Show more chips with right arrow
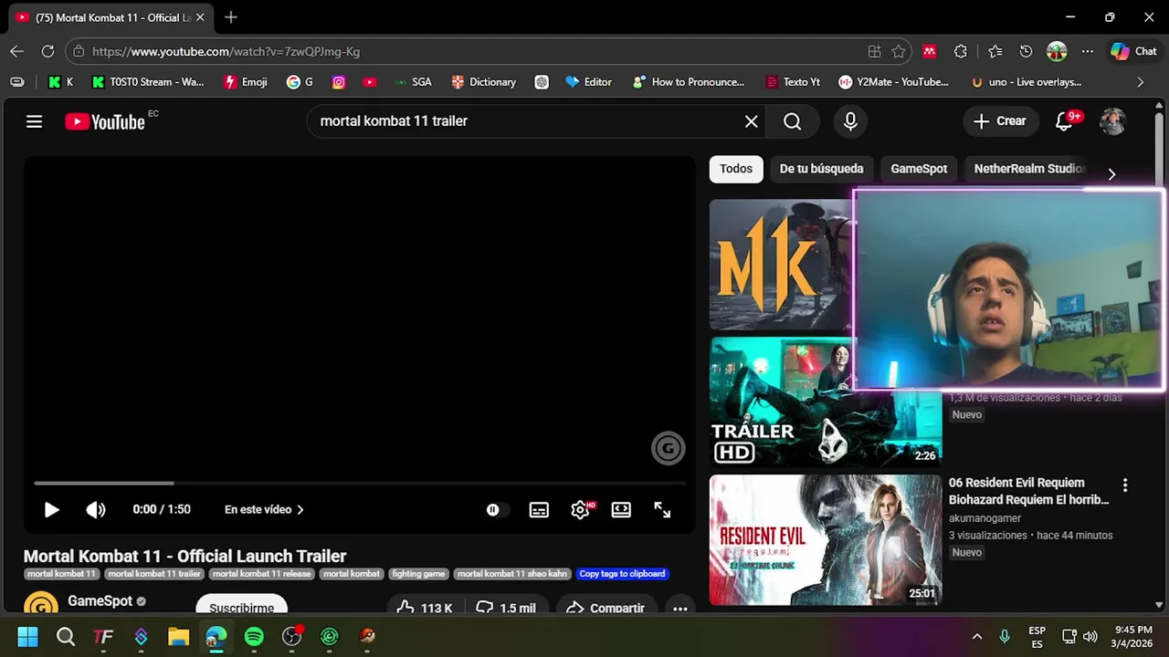Image resolution: width=1169 pixels, height=657 pixels. 1111,173
